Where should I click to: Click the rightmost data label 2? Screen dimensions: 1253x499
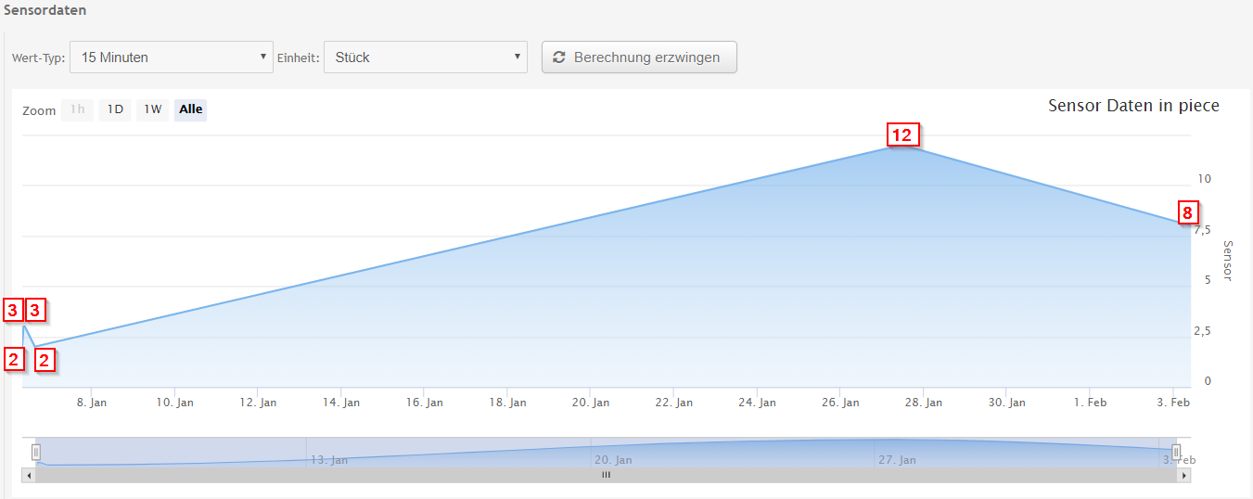click(x=45, y=359)
